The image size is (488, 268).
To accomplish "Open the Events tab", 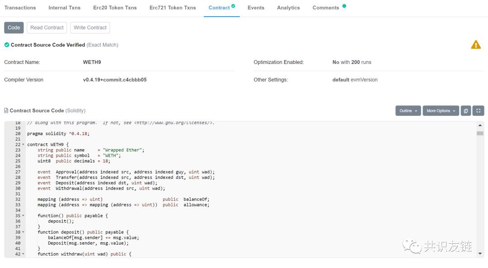I will click(x=256, y=8).
